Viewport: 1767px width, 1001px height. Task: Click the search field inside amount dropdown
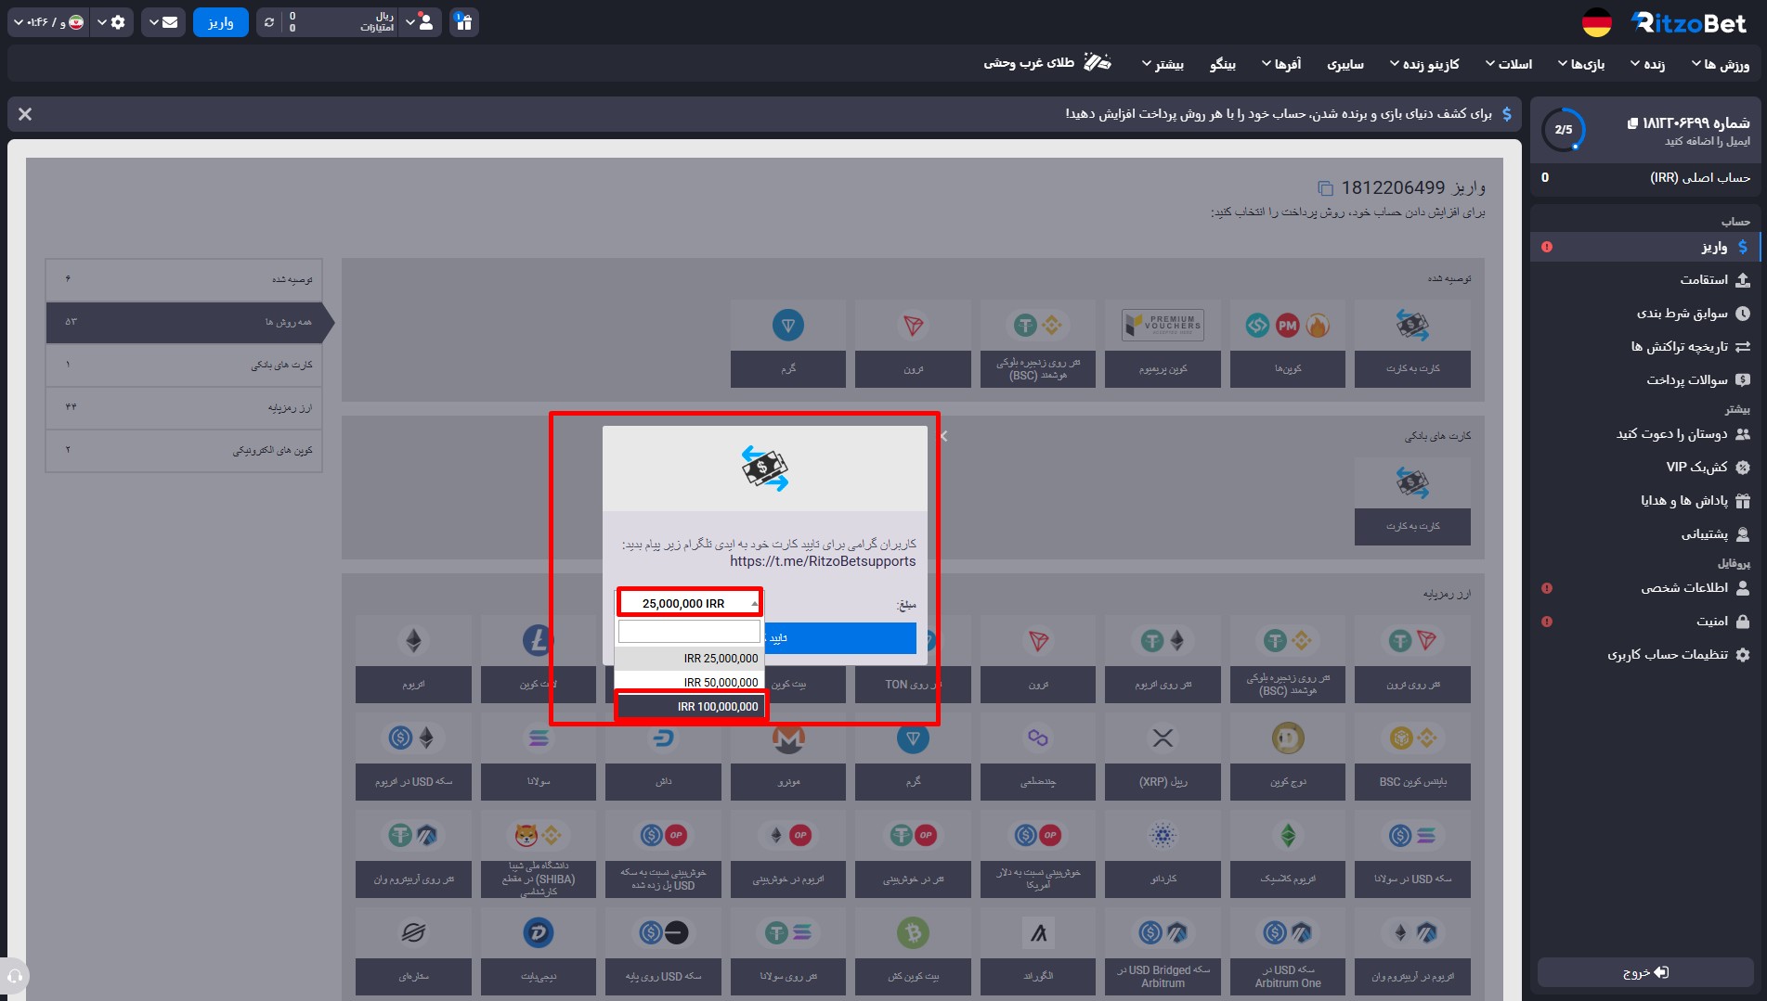pos(689,632)
